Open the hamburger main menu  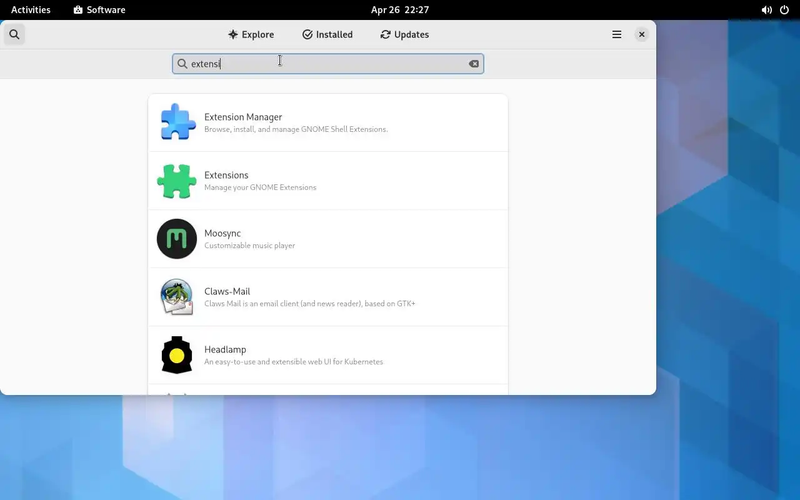coord(617,34)
